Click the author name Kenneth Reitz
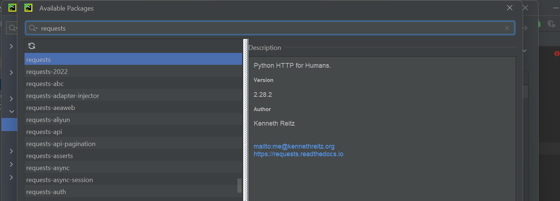 (274, 123)
